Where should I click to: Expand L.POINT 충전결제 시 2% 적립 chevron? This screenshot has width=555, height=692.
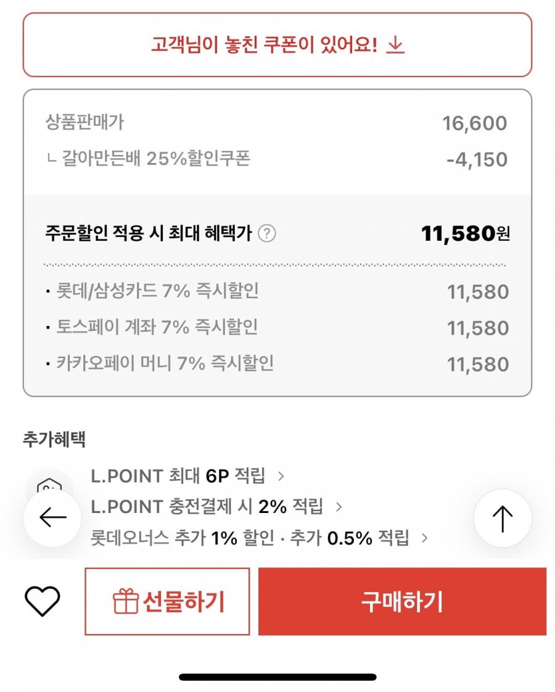tap(339, 507)
